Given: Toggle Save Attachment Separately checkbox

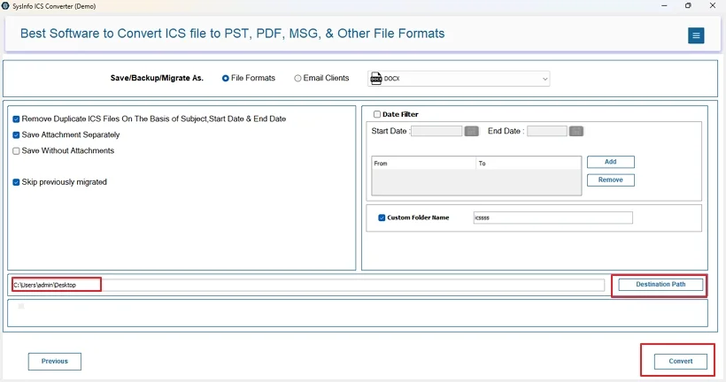Looking at the screenshot, I should click(x=16, y=135).
